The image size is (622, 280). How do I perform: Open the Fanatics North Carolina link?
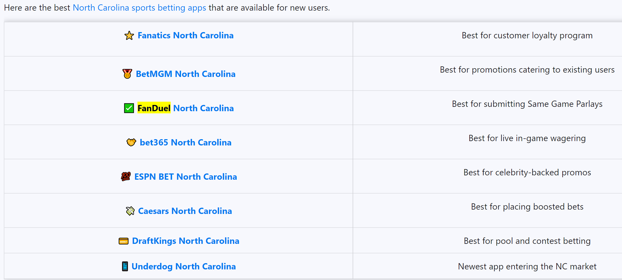pyautogui.click(x=185, y=36)
